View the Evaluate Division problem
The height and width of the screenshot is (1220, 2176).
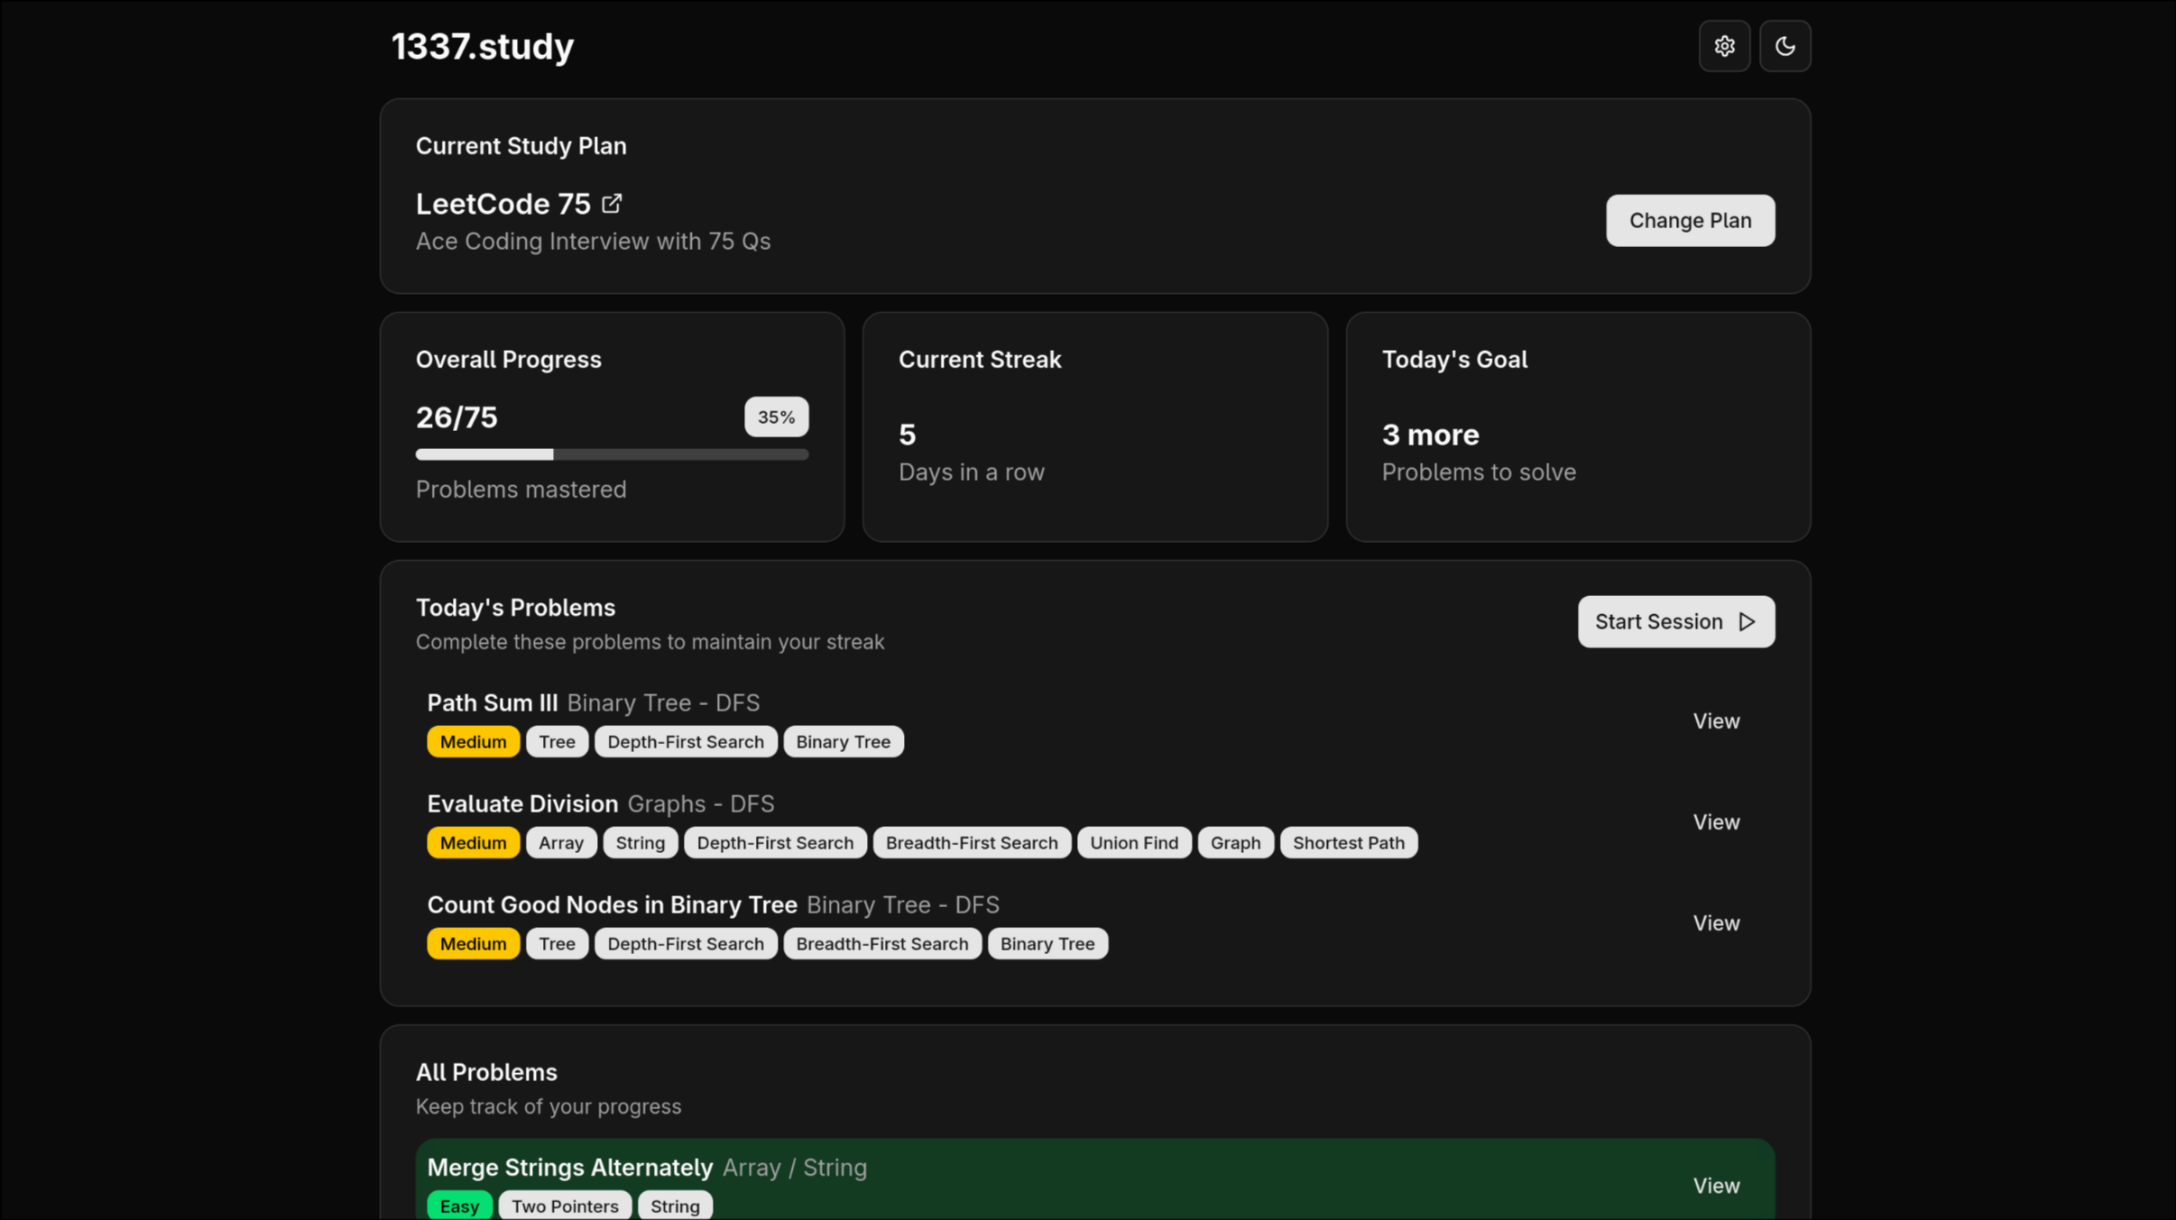click(x=1715, y=822)
